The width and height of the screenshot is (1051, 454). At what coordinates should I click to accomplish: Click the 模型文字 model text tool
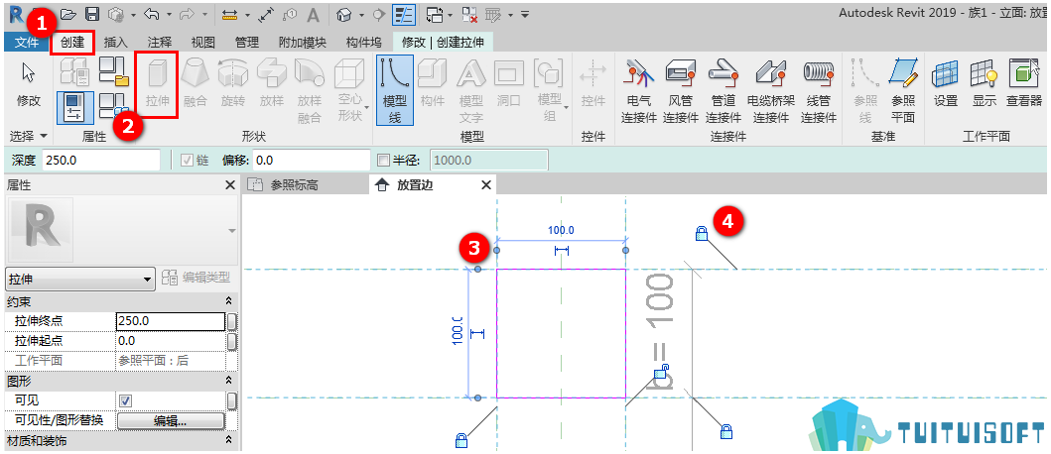[x=470, y=90]
